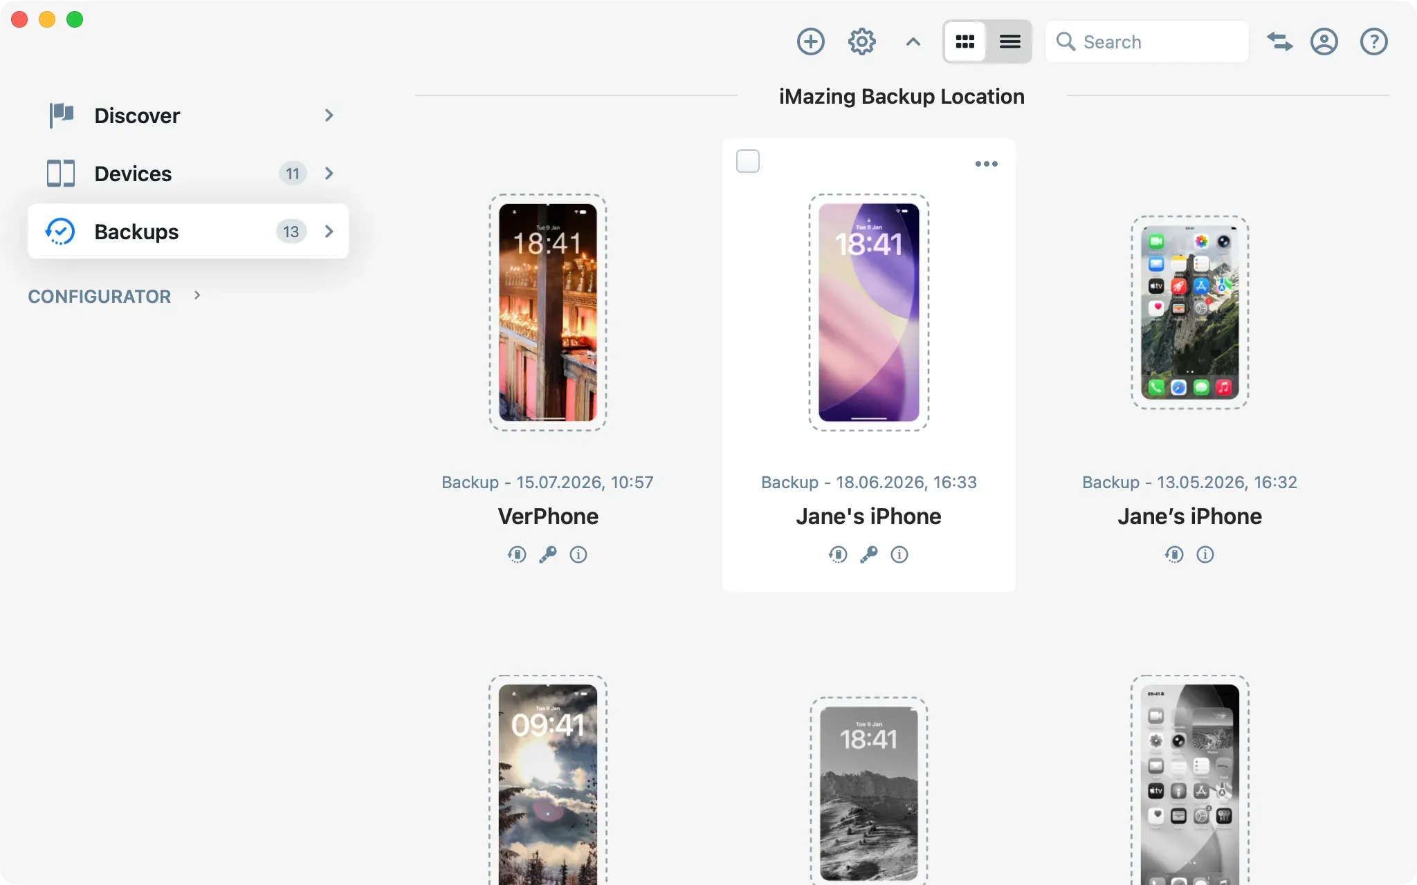Expand the Discover chevron

coord(329,115)
